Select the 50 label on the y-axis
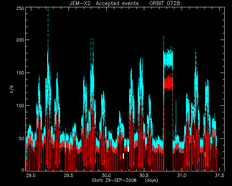Screen dimensions: 232x186 [x=22, y=138]
